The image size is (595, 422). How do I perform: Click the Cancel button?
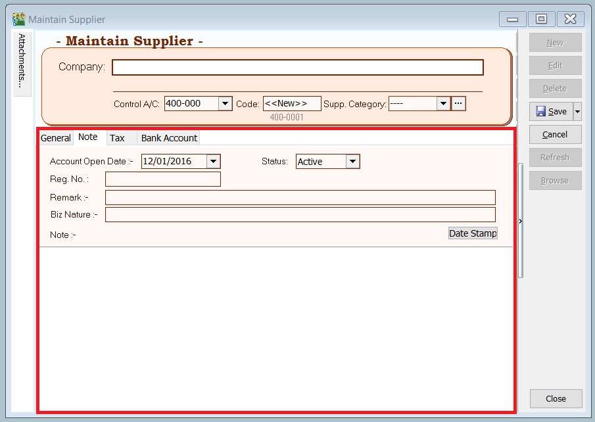click(554, 134)
